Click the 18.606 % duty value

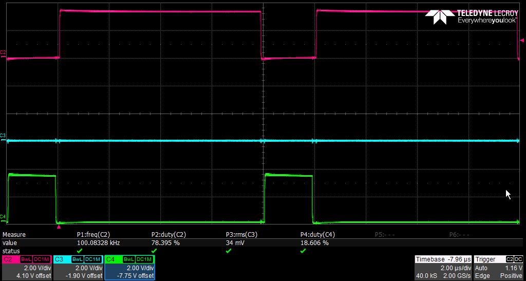[x=315, y=243]
